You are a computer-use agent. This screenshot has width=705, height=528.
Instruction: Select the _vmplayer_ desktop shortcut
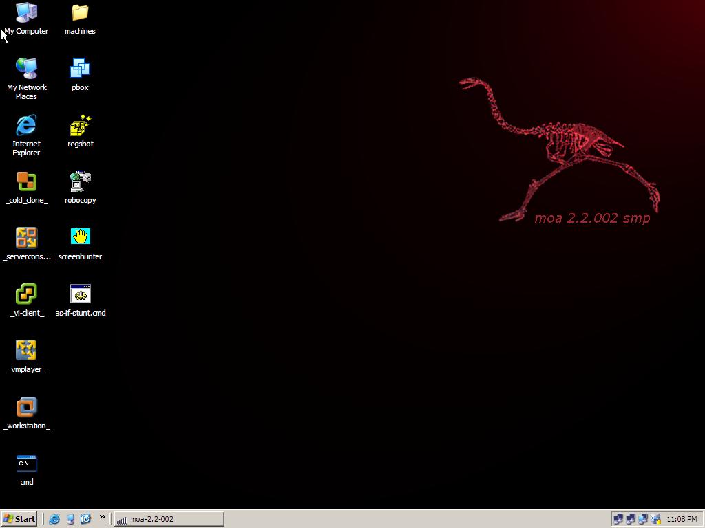[26, 351]
